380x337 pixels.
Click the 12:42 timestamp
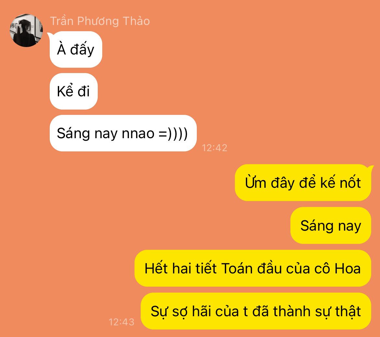point(214,148)
